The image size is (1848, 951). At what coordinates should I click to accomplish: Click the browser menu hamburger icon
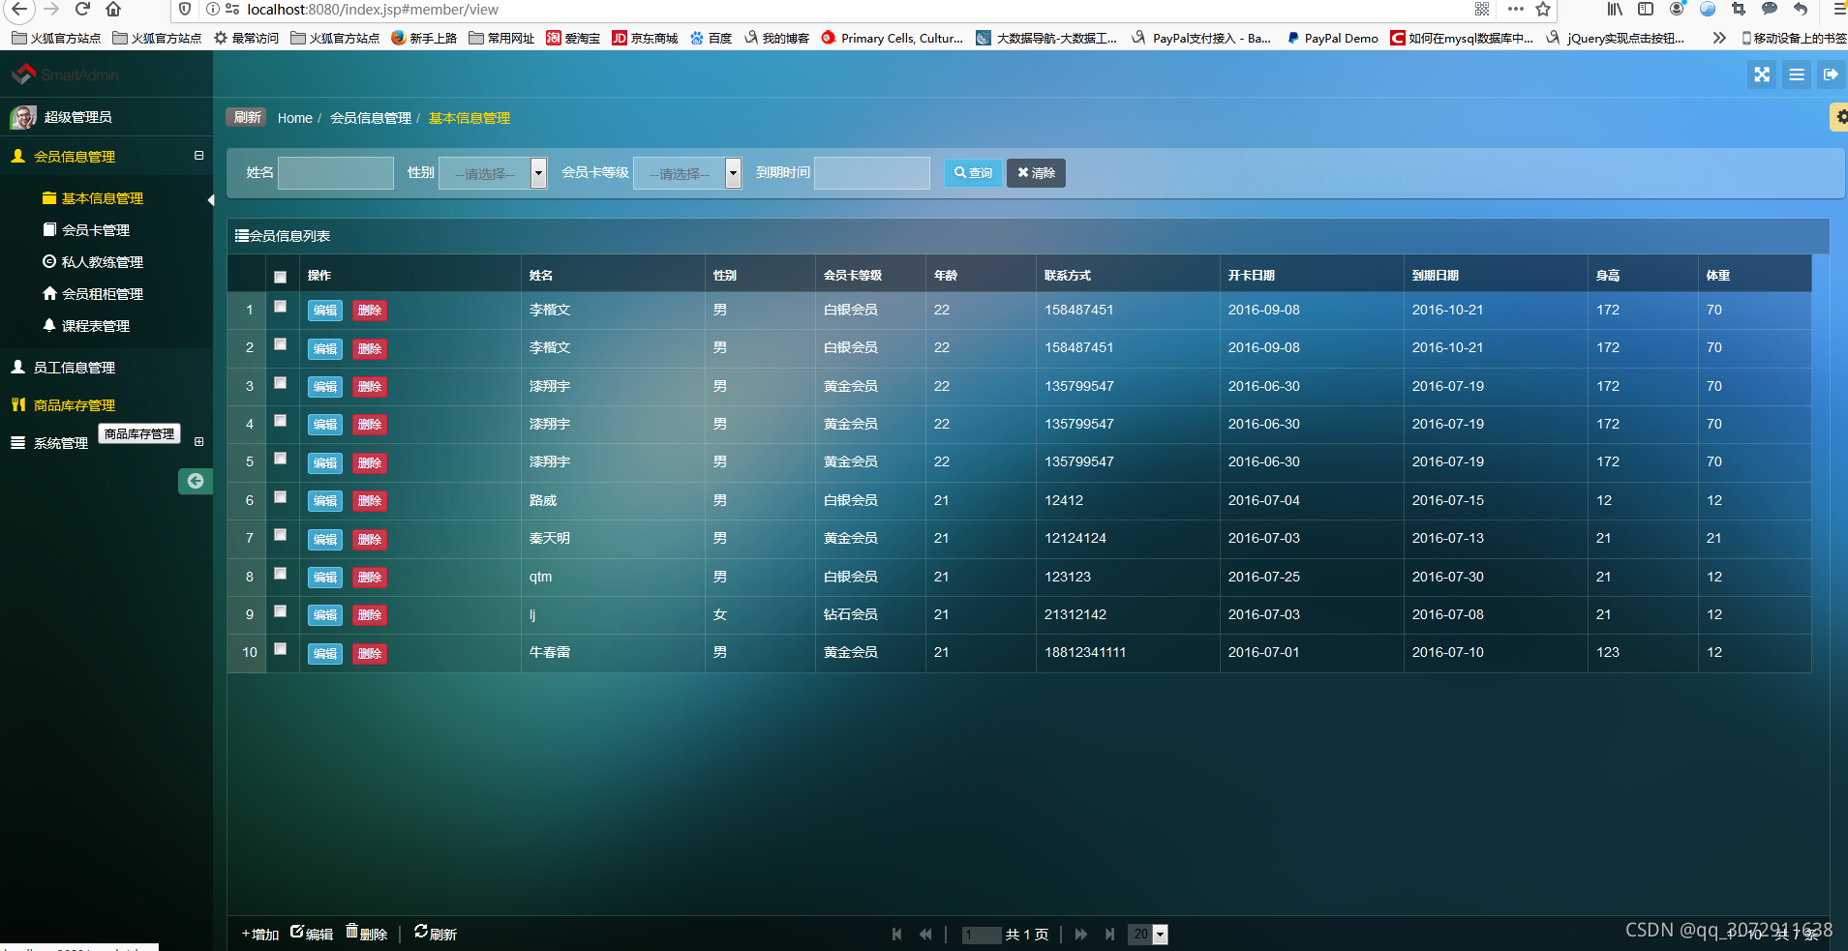click(x=1839, y=10)
